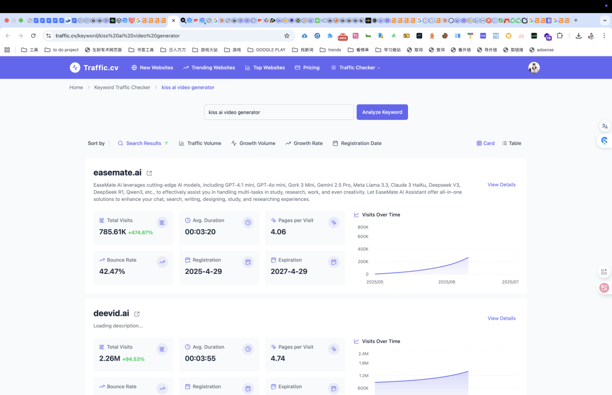The width and height of the screenshot is (612, 395).
Task: Sort by Registration Date
Action: 357,143
